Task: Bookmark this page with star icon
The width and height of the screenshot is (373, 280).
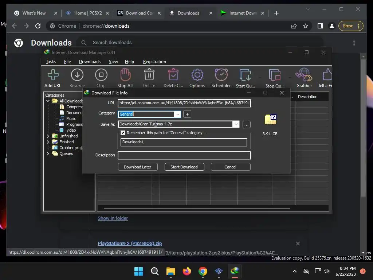Action: click(306, 26)
